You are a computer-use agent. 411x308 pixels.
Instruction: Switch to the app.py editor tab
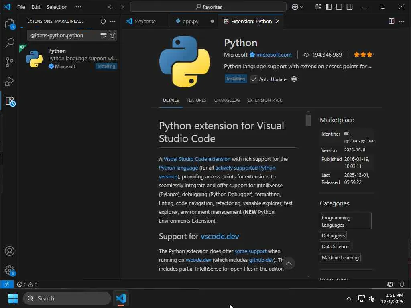pyautogui.click(x=191, y=21)
